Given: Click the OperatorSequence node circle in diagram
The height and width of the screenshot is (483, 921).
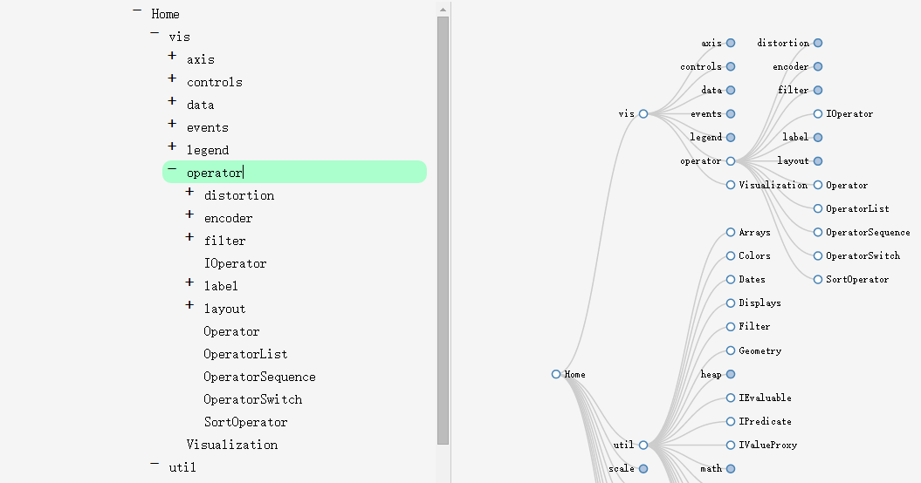Looking at the screenshot, I should click(x=818, y=233).
